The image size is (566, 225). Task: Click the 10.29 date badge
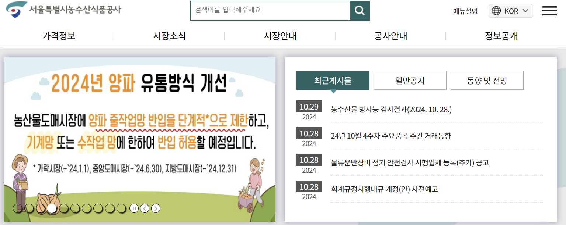[309, 107]
